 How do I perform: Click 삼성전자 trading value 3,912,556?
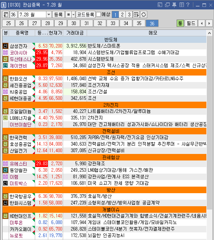coord(76,46)
